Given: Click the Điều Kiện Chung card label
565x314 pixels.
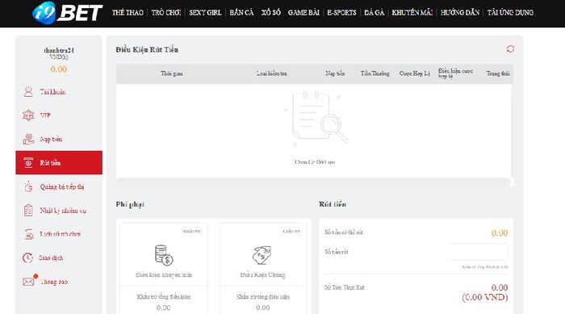Looking at the screenshot, I should (262, 274).
